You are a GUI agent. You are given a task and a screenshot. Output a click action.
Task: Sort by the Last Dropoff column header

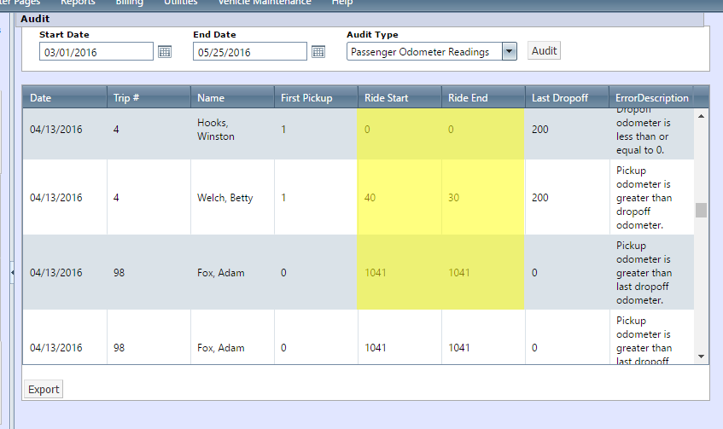coord(567,98)
